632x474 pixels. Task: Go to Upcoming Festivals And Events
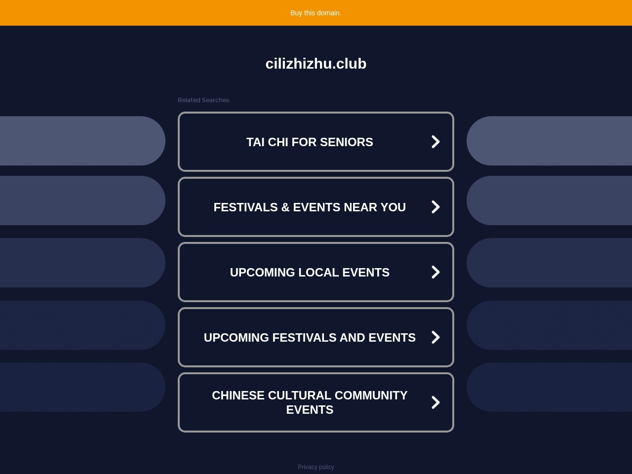[x=310, y=338]
